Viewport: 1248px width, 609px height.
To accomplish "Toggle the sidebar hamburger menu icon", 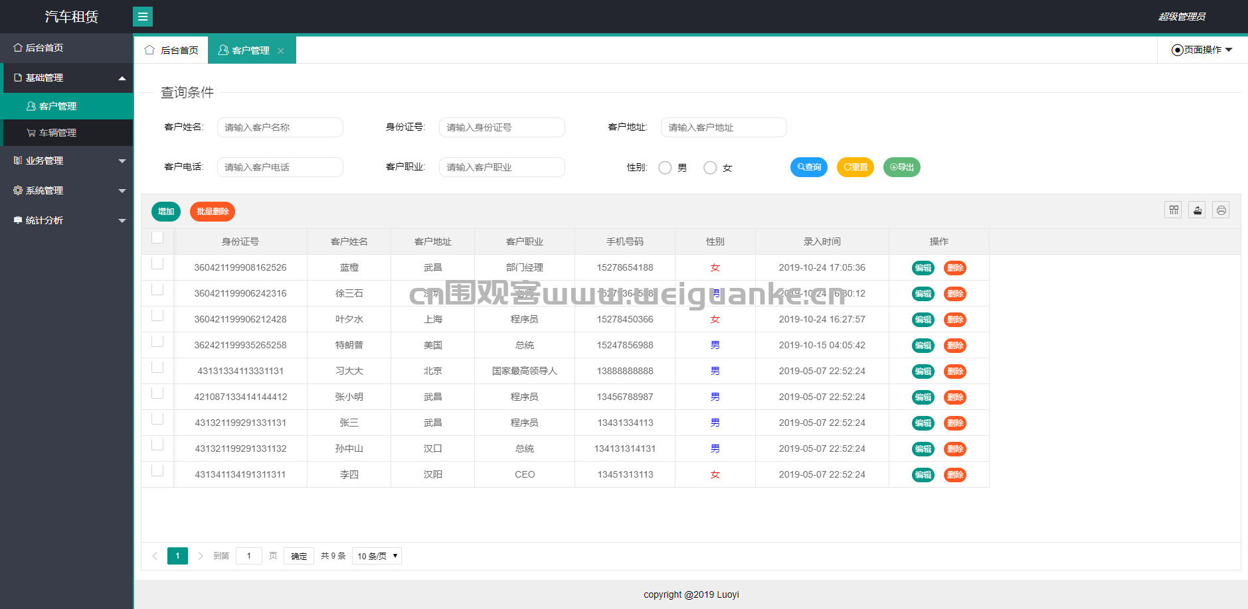I will pos(143,17).
